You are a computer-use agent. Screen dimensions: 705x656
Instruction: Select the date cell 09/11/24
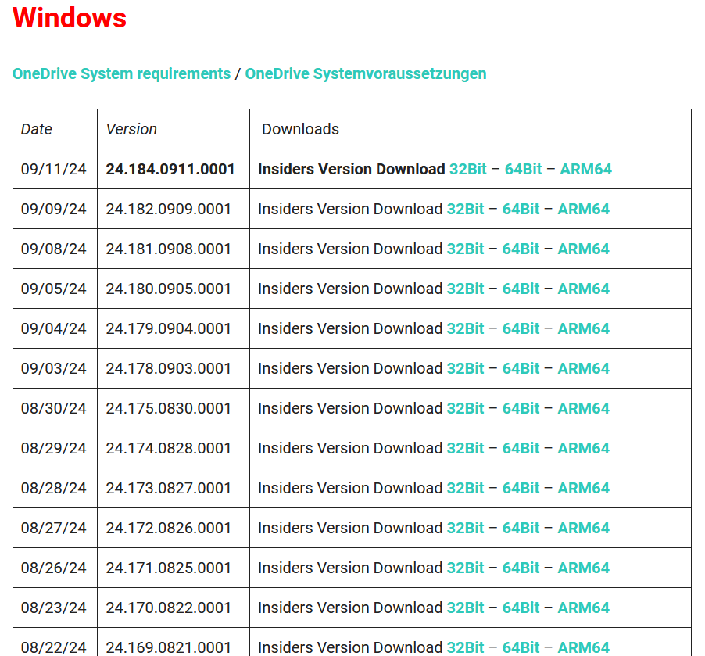pos(53,169)
